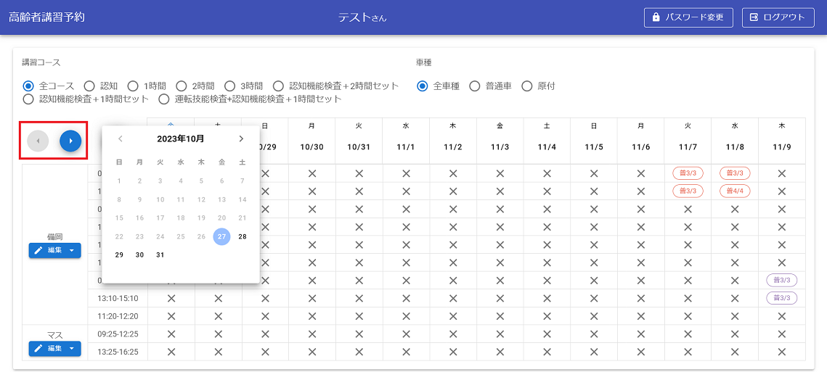
Task: Click the 2023年10月 calendar header
Action: tap(181, 139)
